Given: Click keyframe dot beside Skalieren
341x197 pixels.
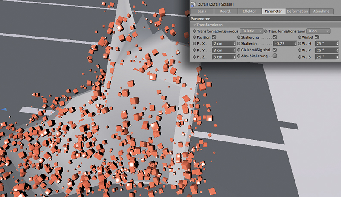Looking at the screenshot, I should click(x=239, y=44).
